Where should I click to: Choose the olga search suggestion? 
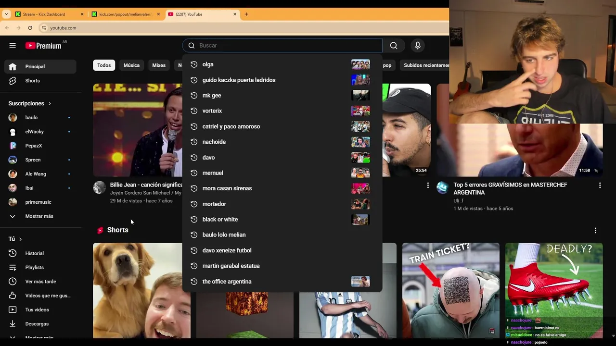pos(282,64)
